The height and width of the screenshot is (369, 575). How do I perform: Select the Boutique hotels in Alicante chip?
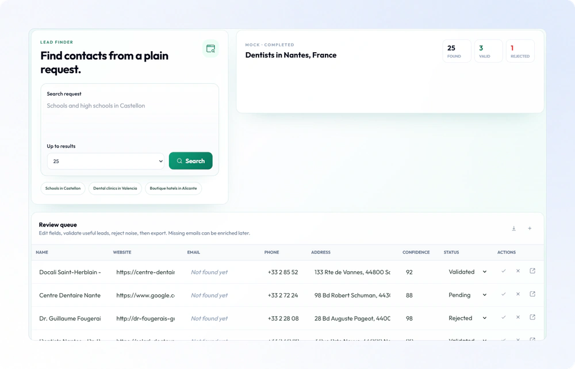[173, 189]
